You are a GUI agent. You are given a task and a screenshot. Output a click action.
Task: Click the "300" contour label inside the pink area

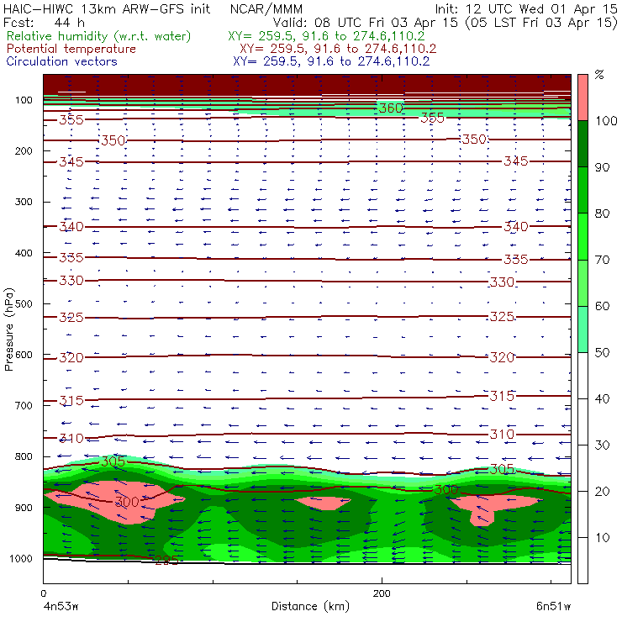click(127, 502)
